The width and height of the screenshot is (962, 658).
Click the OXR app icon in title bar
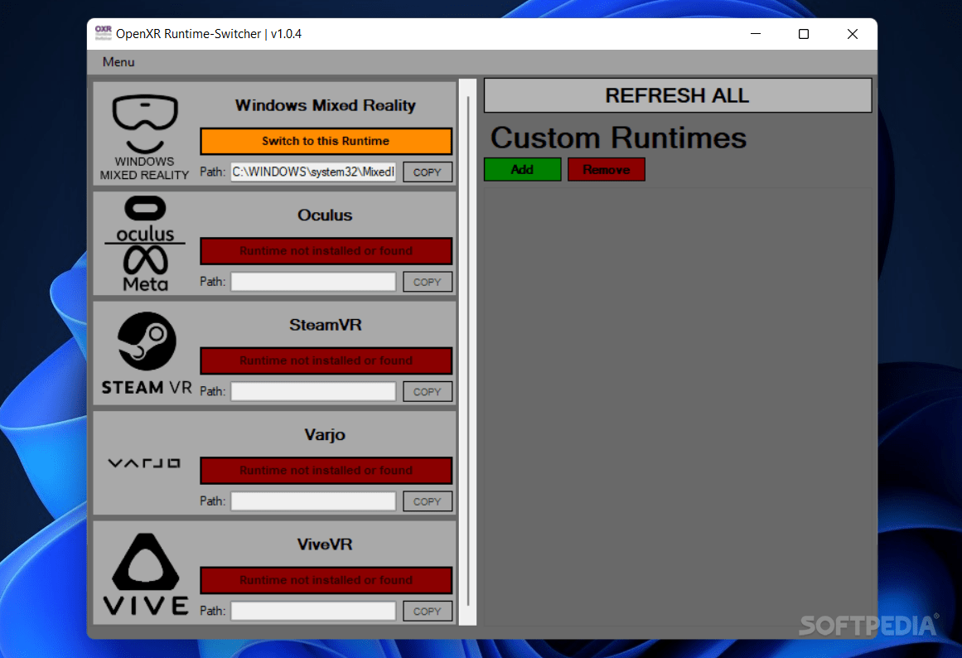[x=103, y=33]
